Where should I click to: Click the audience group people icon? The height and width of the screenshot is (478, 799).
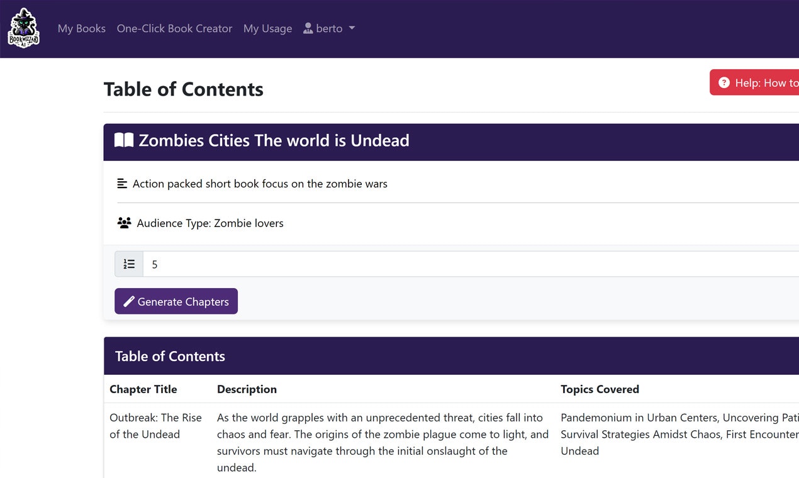click(124, 223)
